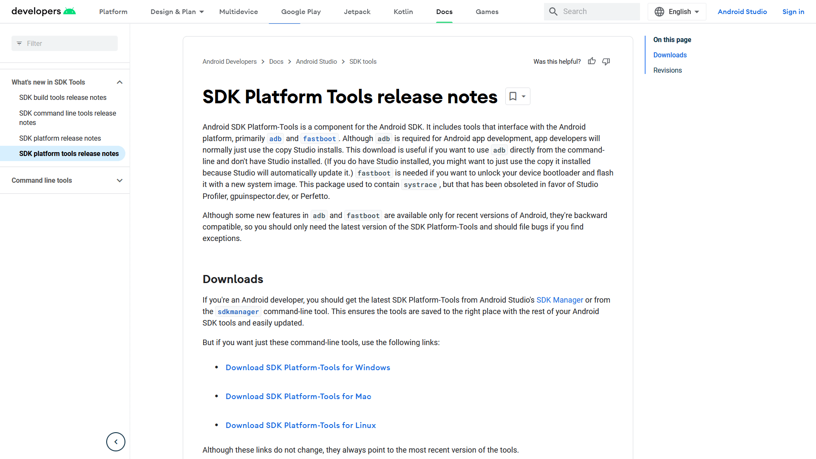Screen dimensions: 816x459
Task: Click the Sign in button
Action: coord(793,11)
